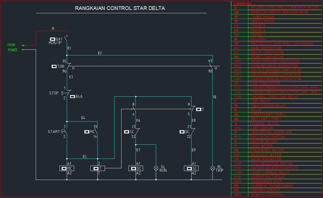Select wire label 04 above START branch
The width and height of the screenshot is (323, 198).
(x=83, y=118)
